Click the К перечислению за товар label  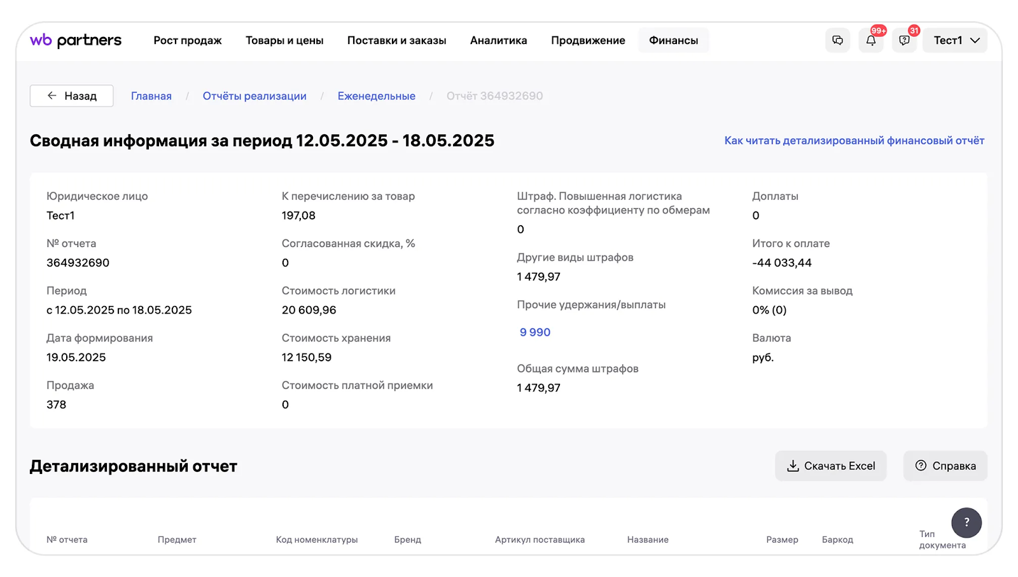[348, 197]
